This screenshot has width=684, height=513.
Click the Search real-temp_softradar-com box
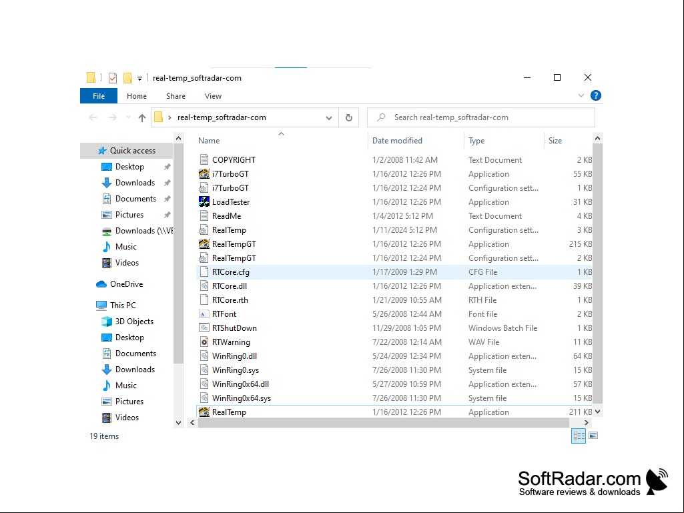click(x=480, y=117)
